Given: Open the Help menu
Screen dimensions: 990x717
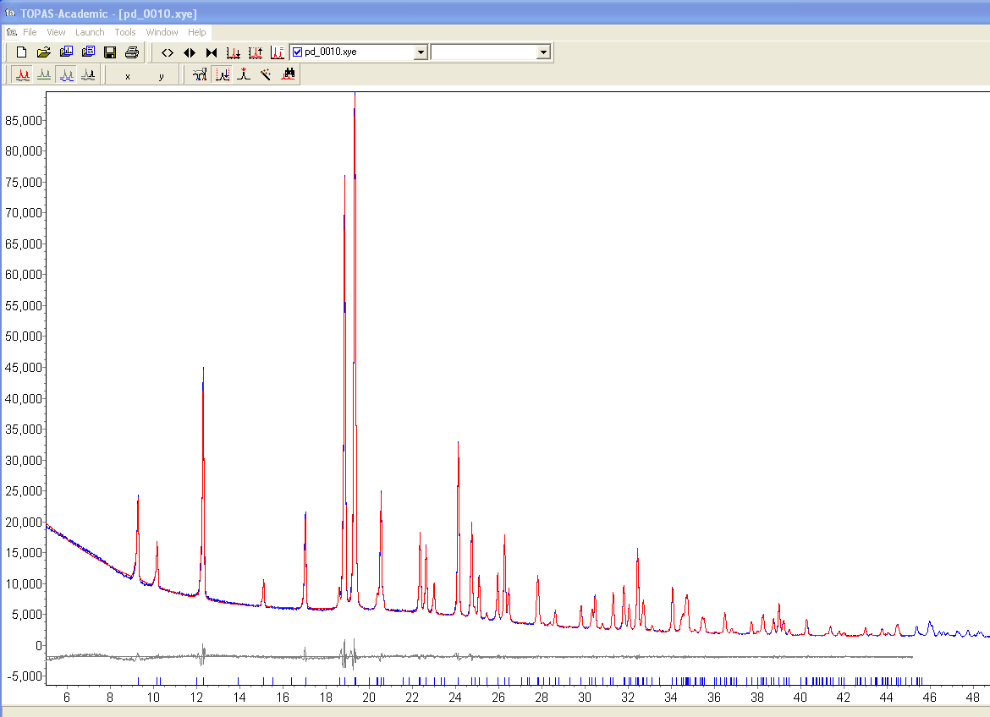Looking at the screenshot, I should [196, 32].
